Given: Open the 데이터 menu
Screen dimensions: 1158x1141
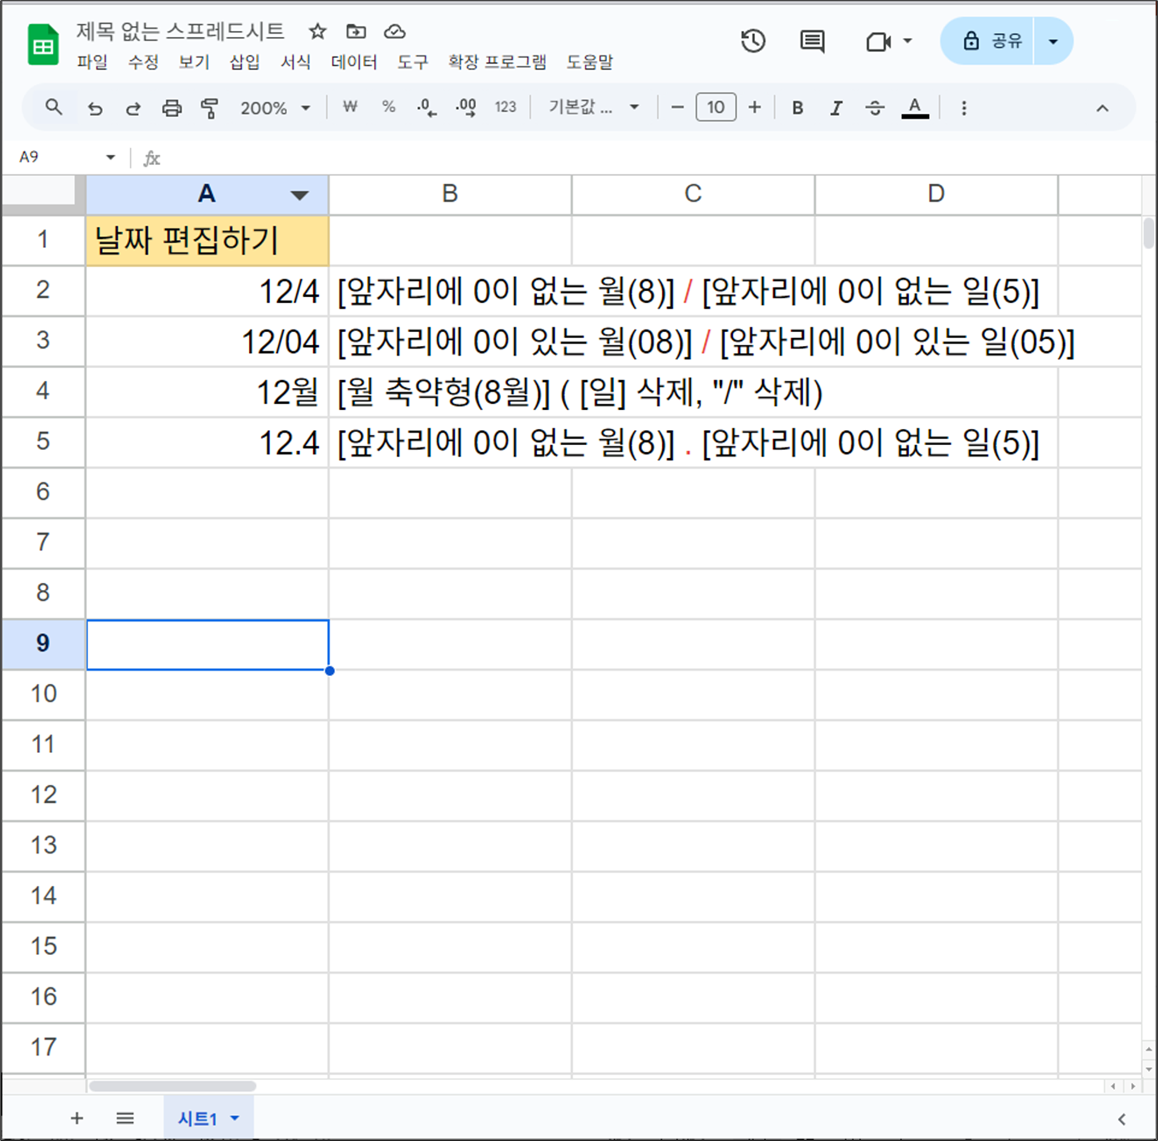Looking at the screenshot, I should pos(354,62).
